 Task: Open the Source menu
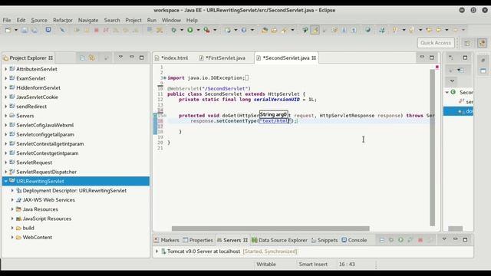pyautogui.click(x=39, y=20)
